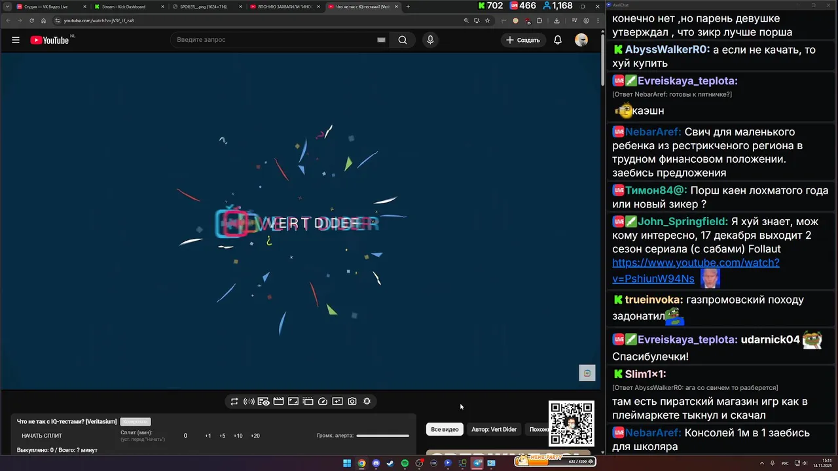Switch to the SPOILER png browser tab
This screenshot has width=838, height=471.
(207, 7)
